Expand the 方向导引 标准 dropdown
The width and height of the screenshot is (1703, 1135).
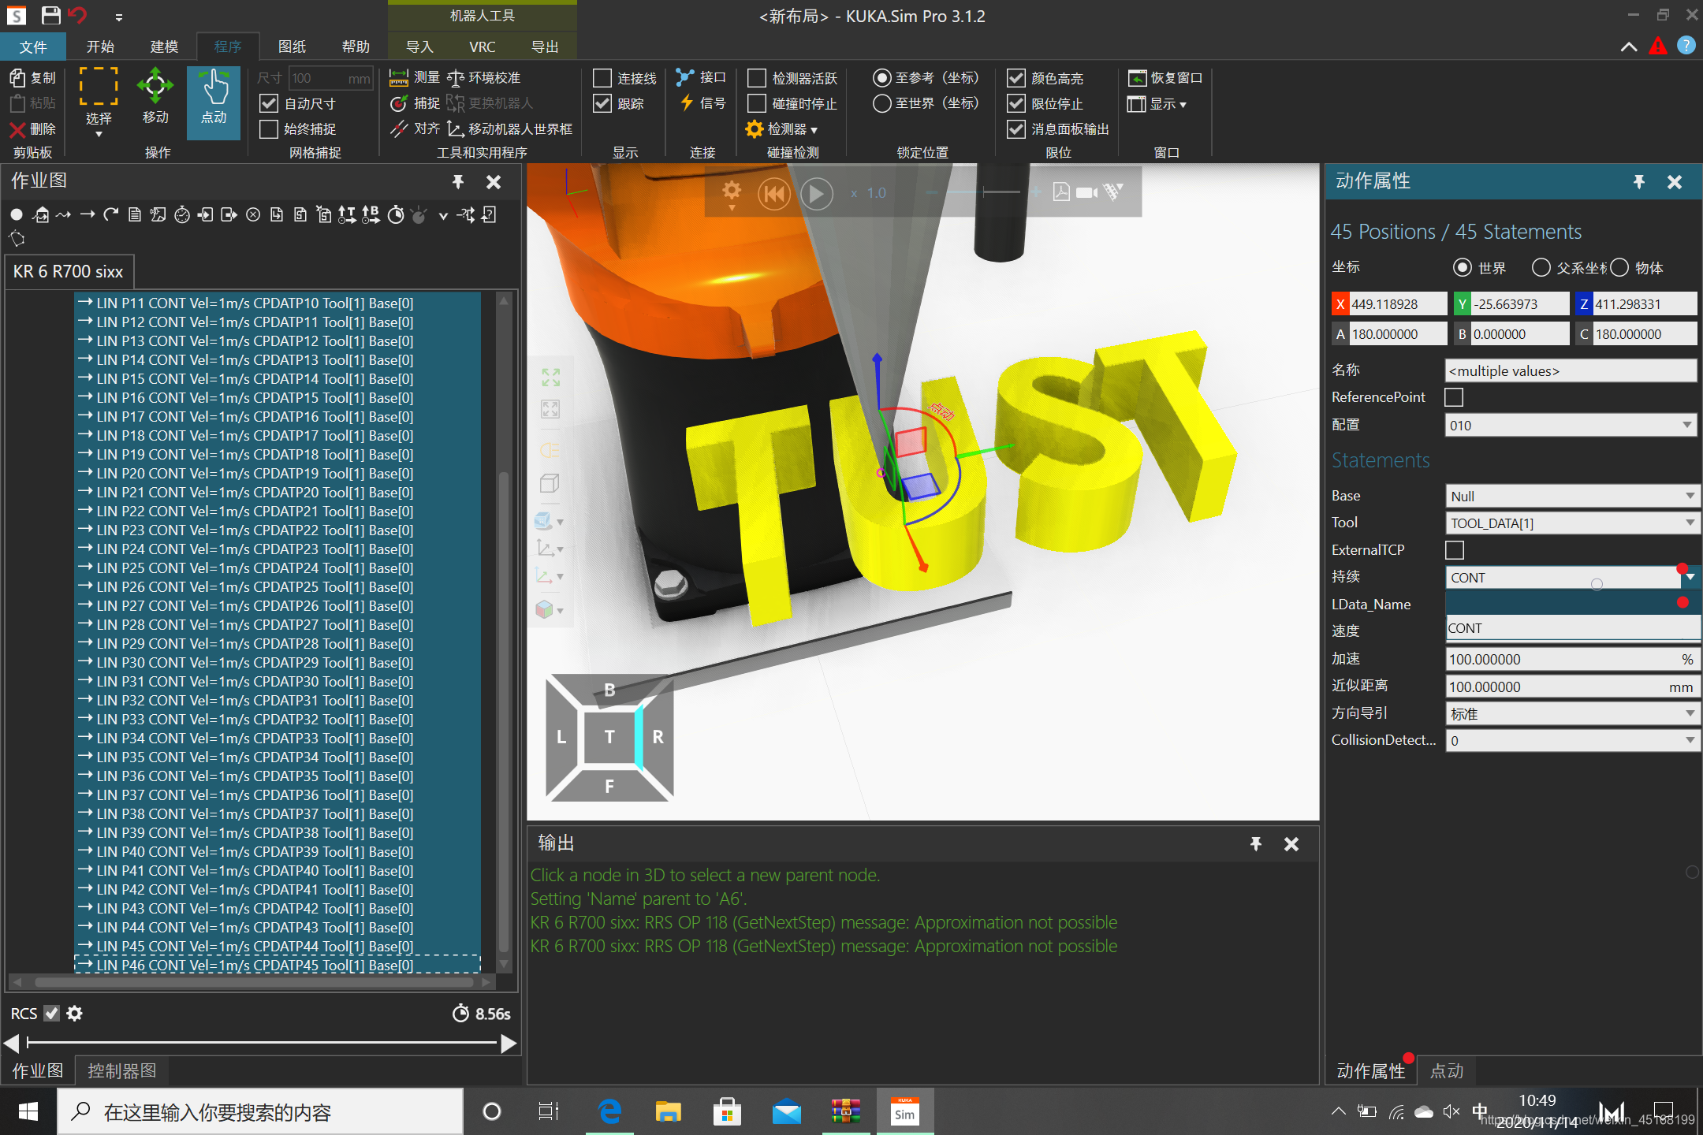coord(1690,714)
